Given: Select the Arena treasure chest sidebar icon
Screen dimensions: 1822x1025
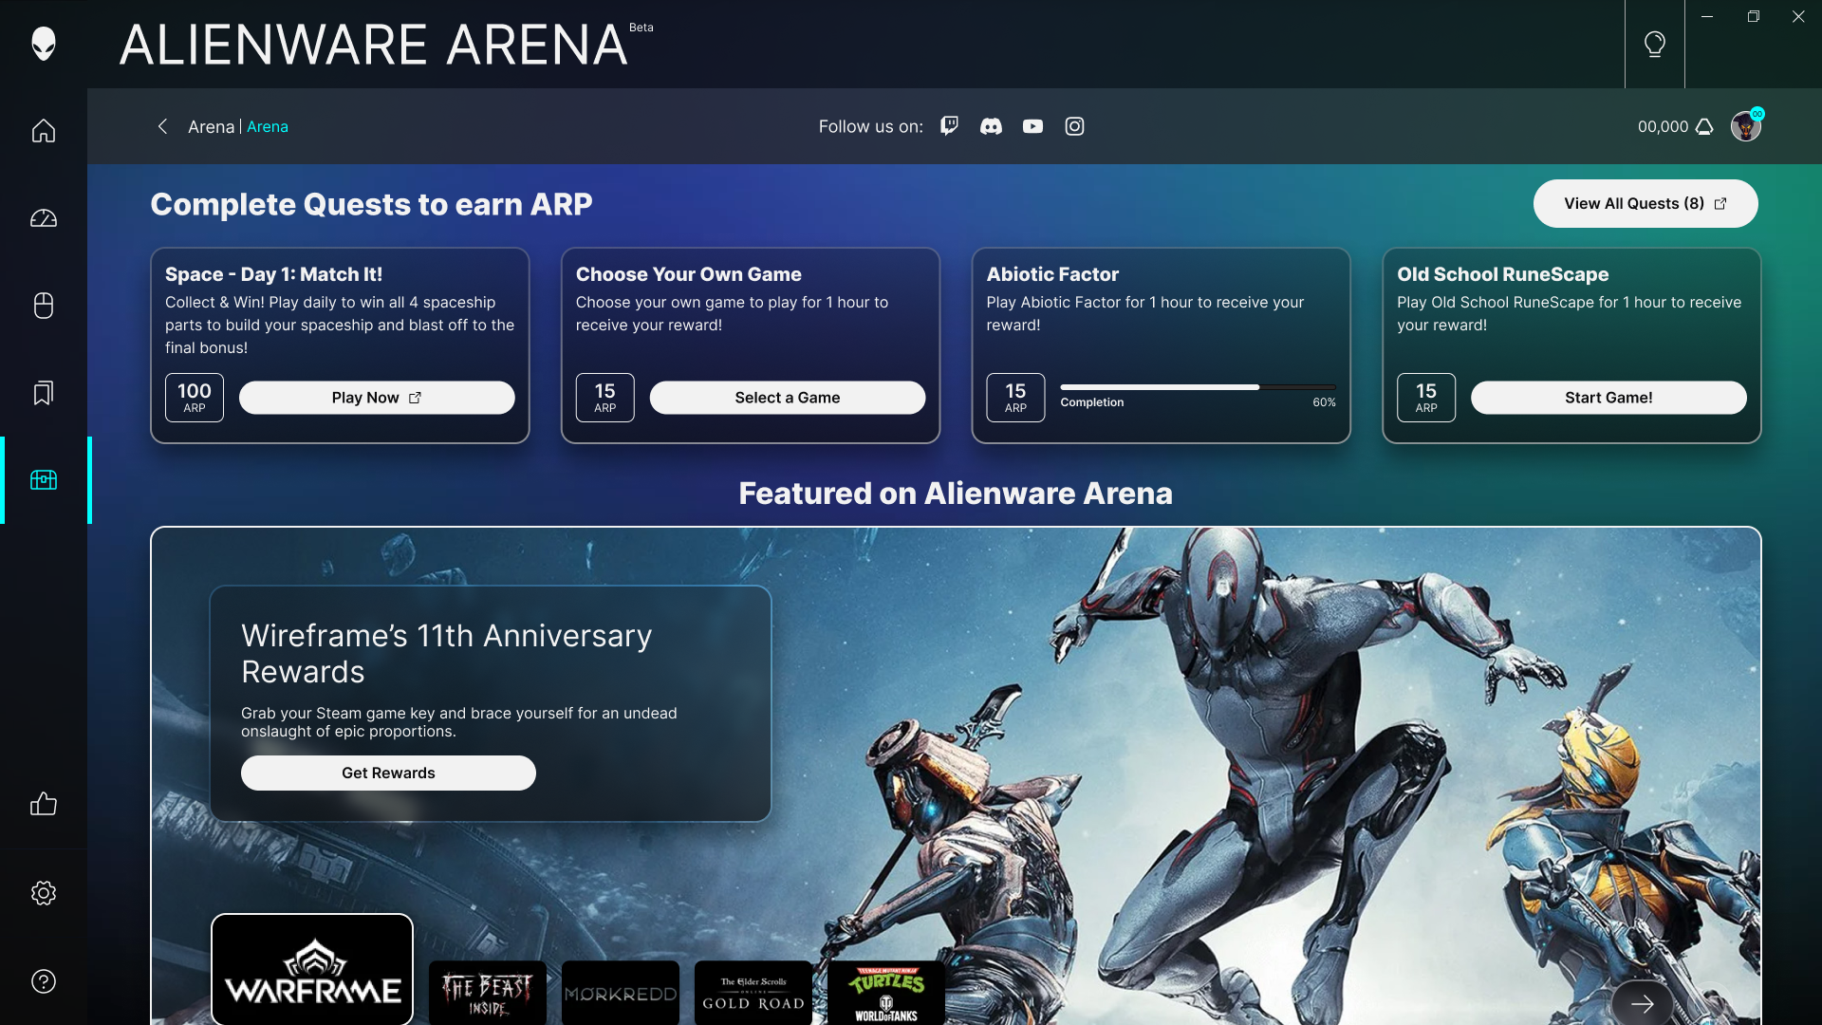Looking at the screenshot, I should coord(44,480).
